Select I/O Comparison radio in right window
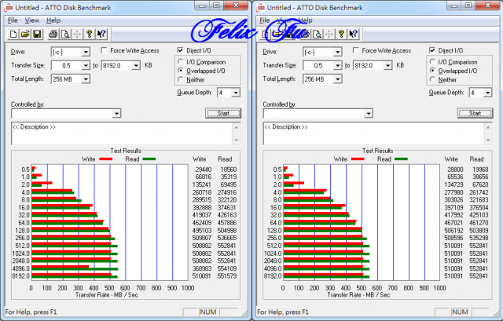This screenshot has width=503, height=321. click(432, 61)
